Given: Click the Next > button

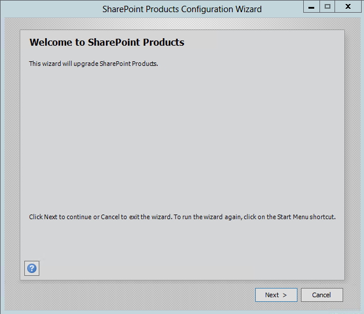Looking at the screenshot, I should pyautogui.click(x=276, y=295).
